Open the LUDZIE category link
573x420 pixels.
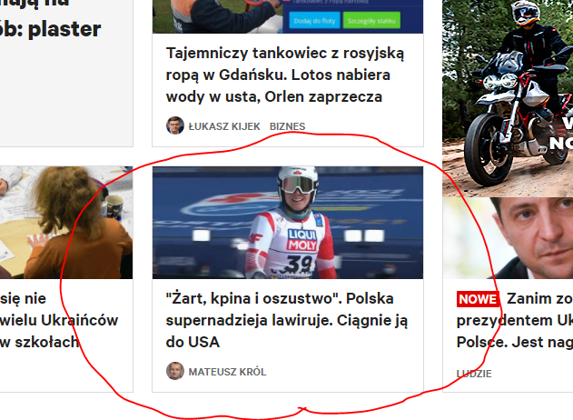pos(474,374)
